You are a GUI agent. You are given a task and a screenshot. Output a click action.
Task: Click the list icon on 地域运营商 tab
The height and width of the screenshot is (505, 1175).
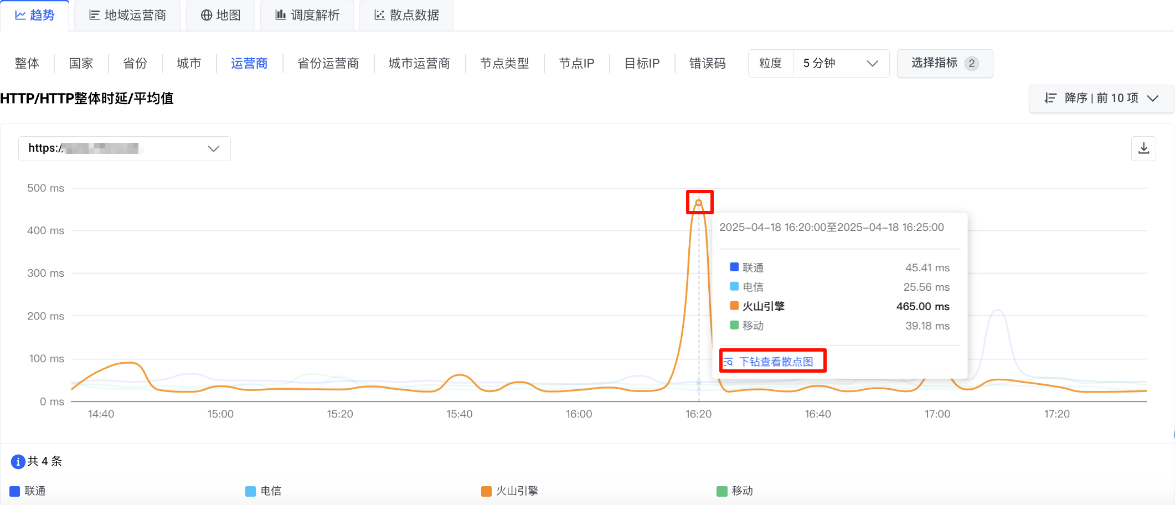tap(95, 16)
